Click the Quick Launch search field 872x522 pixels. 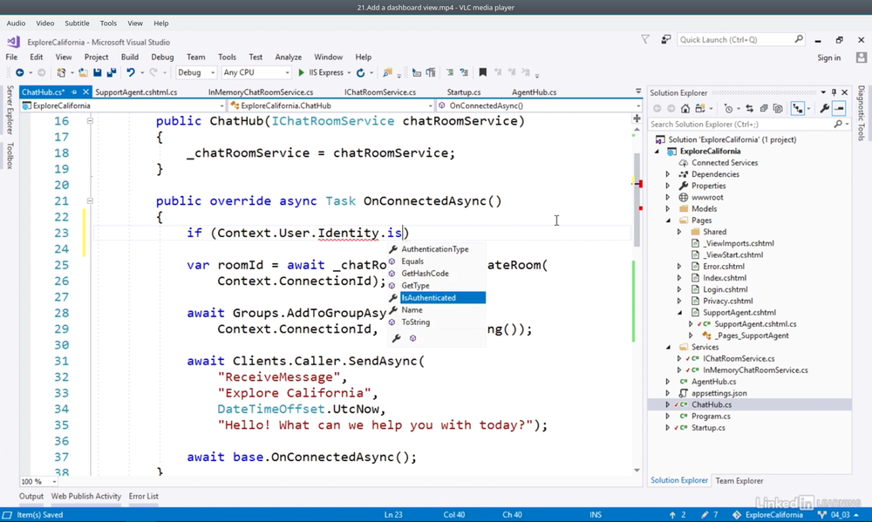(740, 39)
